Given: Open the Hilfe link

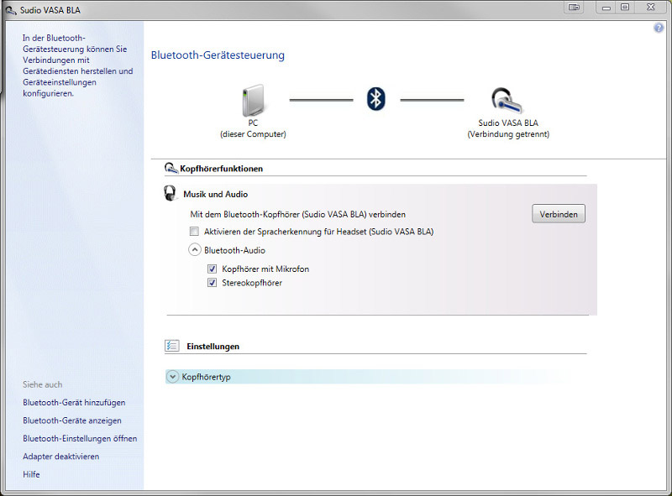Looking at the screenshot, I should tap(31, 474).
